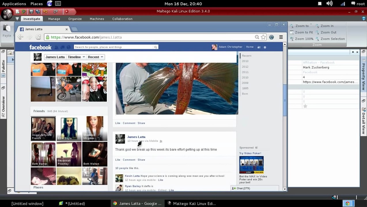Viewport: 367px width, 207px height.
Task: Open the Recent dropdown on profile bar
Action: point(95,57)
